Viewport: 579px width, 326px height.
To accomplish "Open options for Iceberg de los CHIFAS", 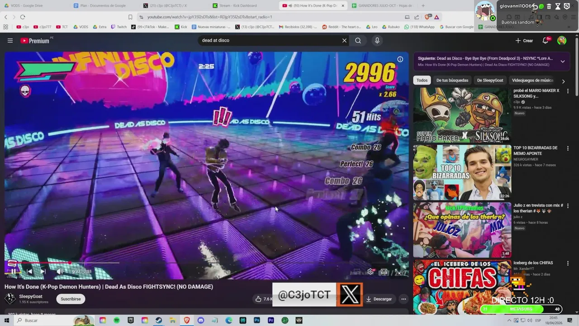I will (568, 264).
